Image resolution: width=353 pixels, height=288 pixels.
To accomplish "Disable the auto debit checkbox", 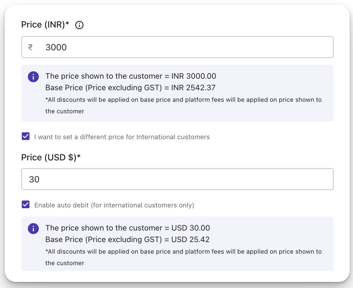I will point(26,204).
